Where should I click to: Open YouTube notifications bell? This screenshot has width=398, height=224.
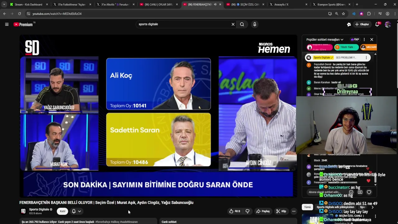click(377, 24)
